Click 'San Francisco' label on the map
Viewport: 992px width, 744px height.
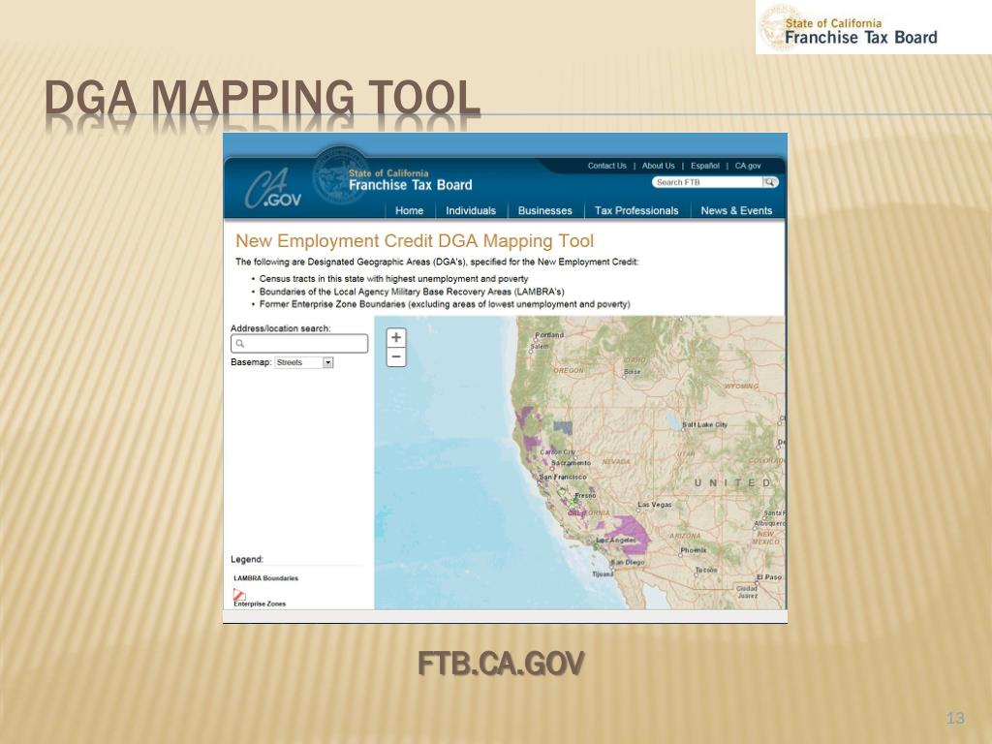pyautogui.click(x=563, y=477)
